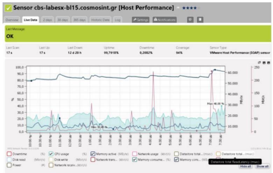
Task: Click the leftmost graph tool icon above the chart
Action: (x=259, y=63)
